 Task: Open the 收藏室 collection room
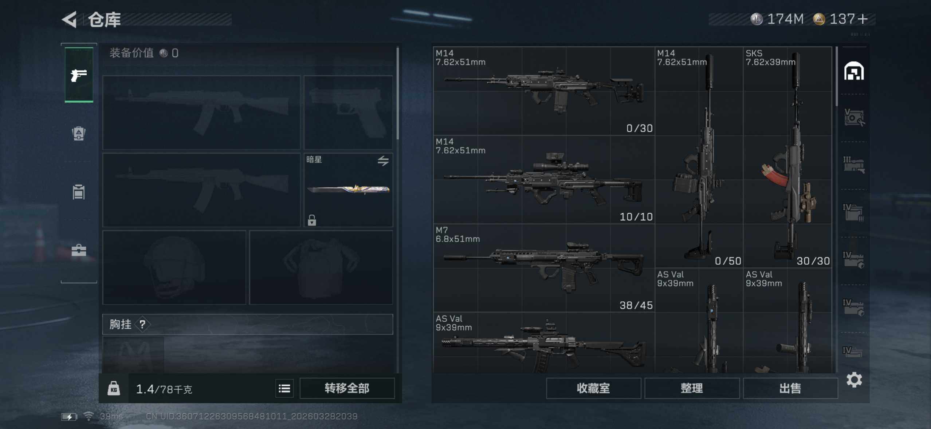coord(593,388)
